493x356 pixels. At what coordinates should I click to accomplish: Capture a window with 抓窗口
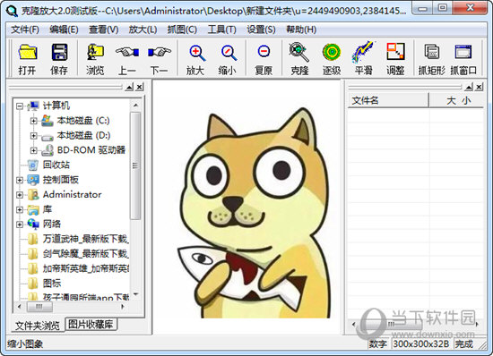pos(463,59)
